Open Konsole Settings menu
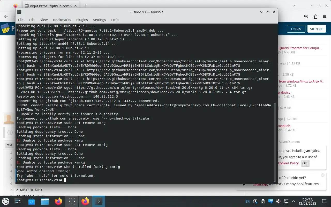 (x=99, y=20)
